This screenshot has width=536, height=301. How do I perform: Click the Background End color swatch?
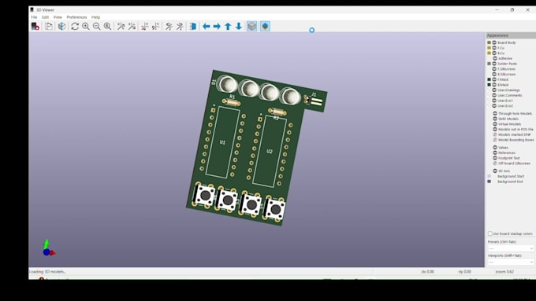point(489,182)
